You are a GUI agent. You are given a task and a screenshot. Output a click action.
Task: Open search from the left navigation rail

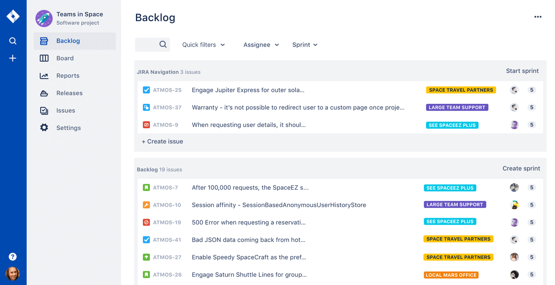[12, 41]
